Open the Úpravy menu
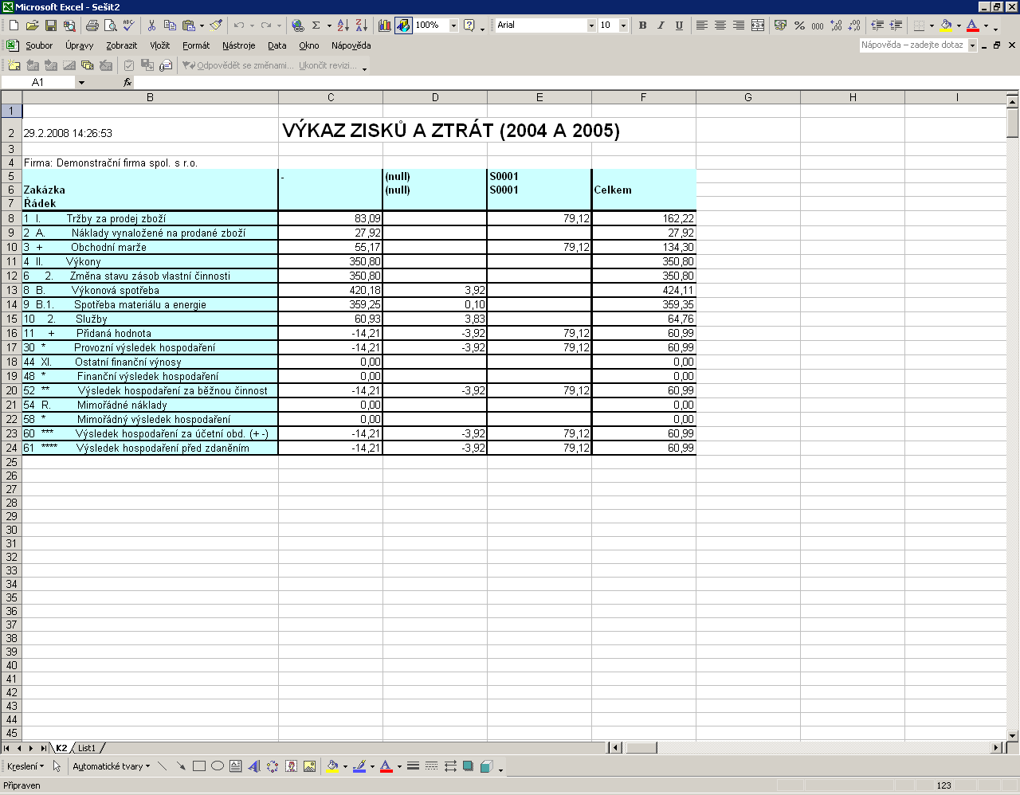The height and width of the screenshot is (795, 1020). click(x=79, y=45)
